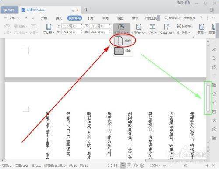
Task: Switch to reading layout view icon
Action: [116, 166]
